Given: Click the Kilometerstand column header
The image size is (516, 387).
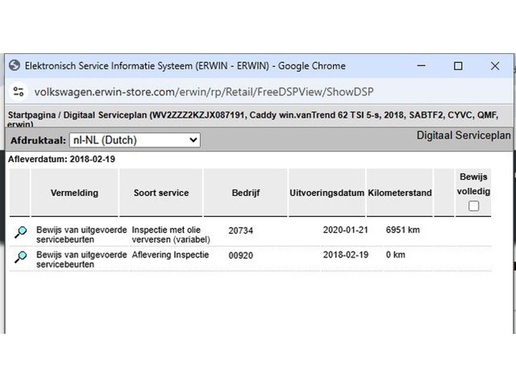Looking at the screenshot, I should 399,193.
